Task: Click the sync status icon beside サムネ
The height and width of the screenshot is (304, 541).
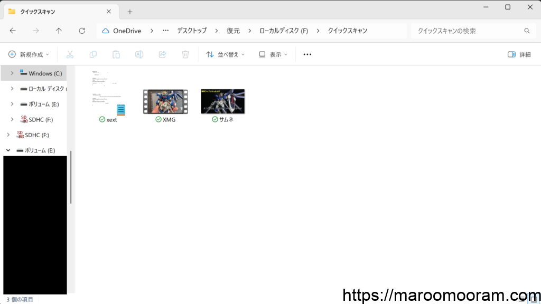Action: pyautogui.click(x=215, y=119)
